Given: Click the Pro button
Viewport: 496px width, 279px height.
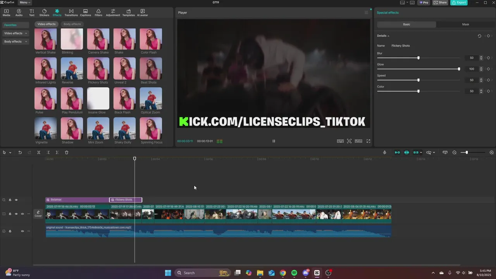Looking at the screenshot, I should [x=424, y=2].
